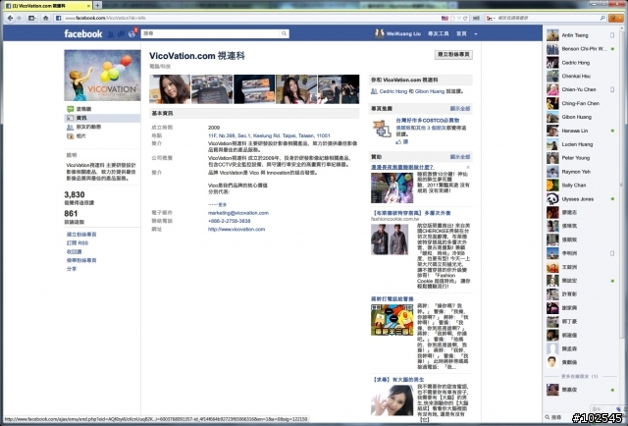
Task: Open the marketing@vicovation.com email link
Action: click(238, 213)
